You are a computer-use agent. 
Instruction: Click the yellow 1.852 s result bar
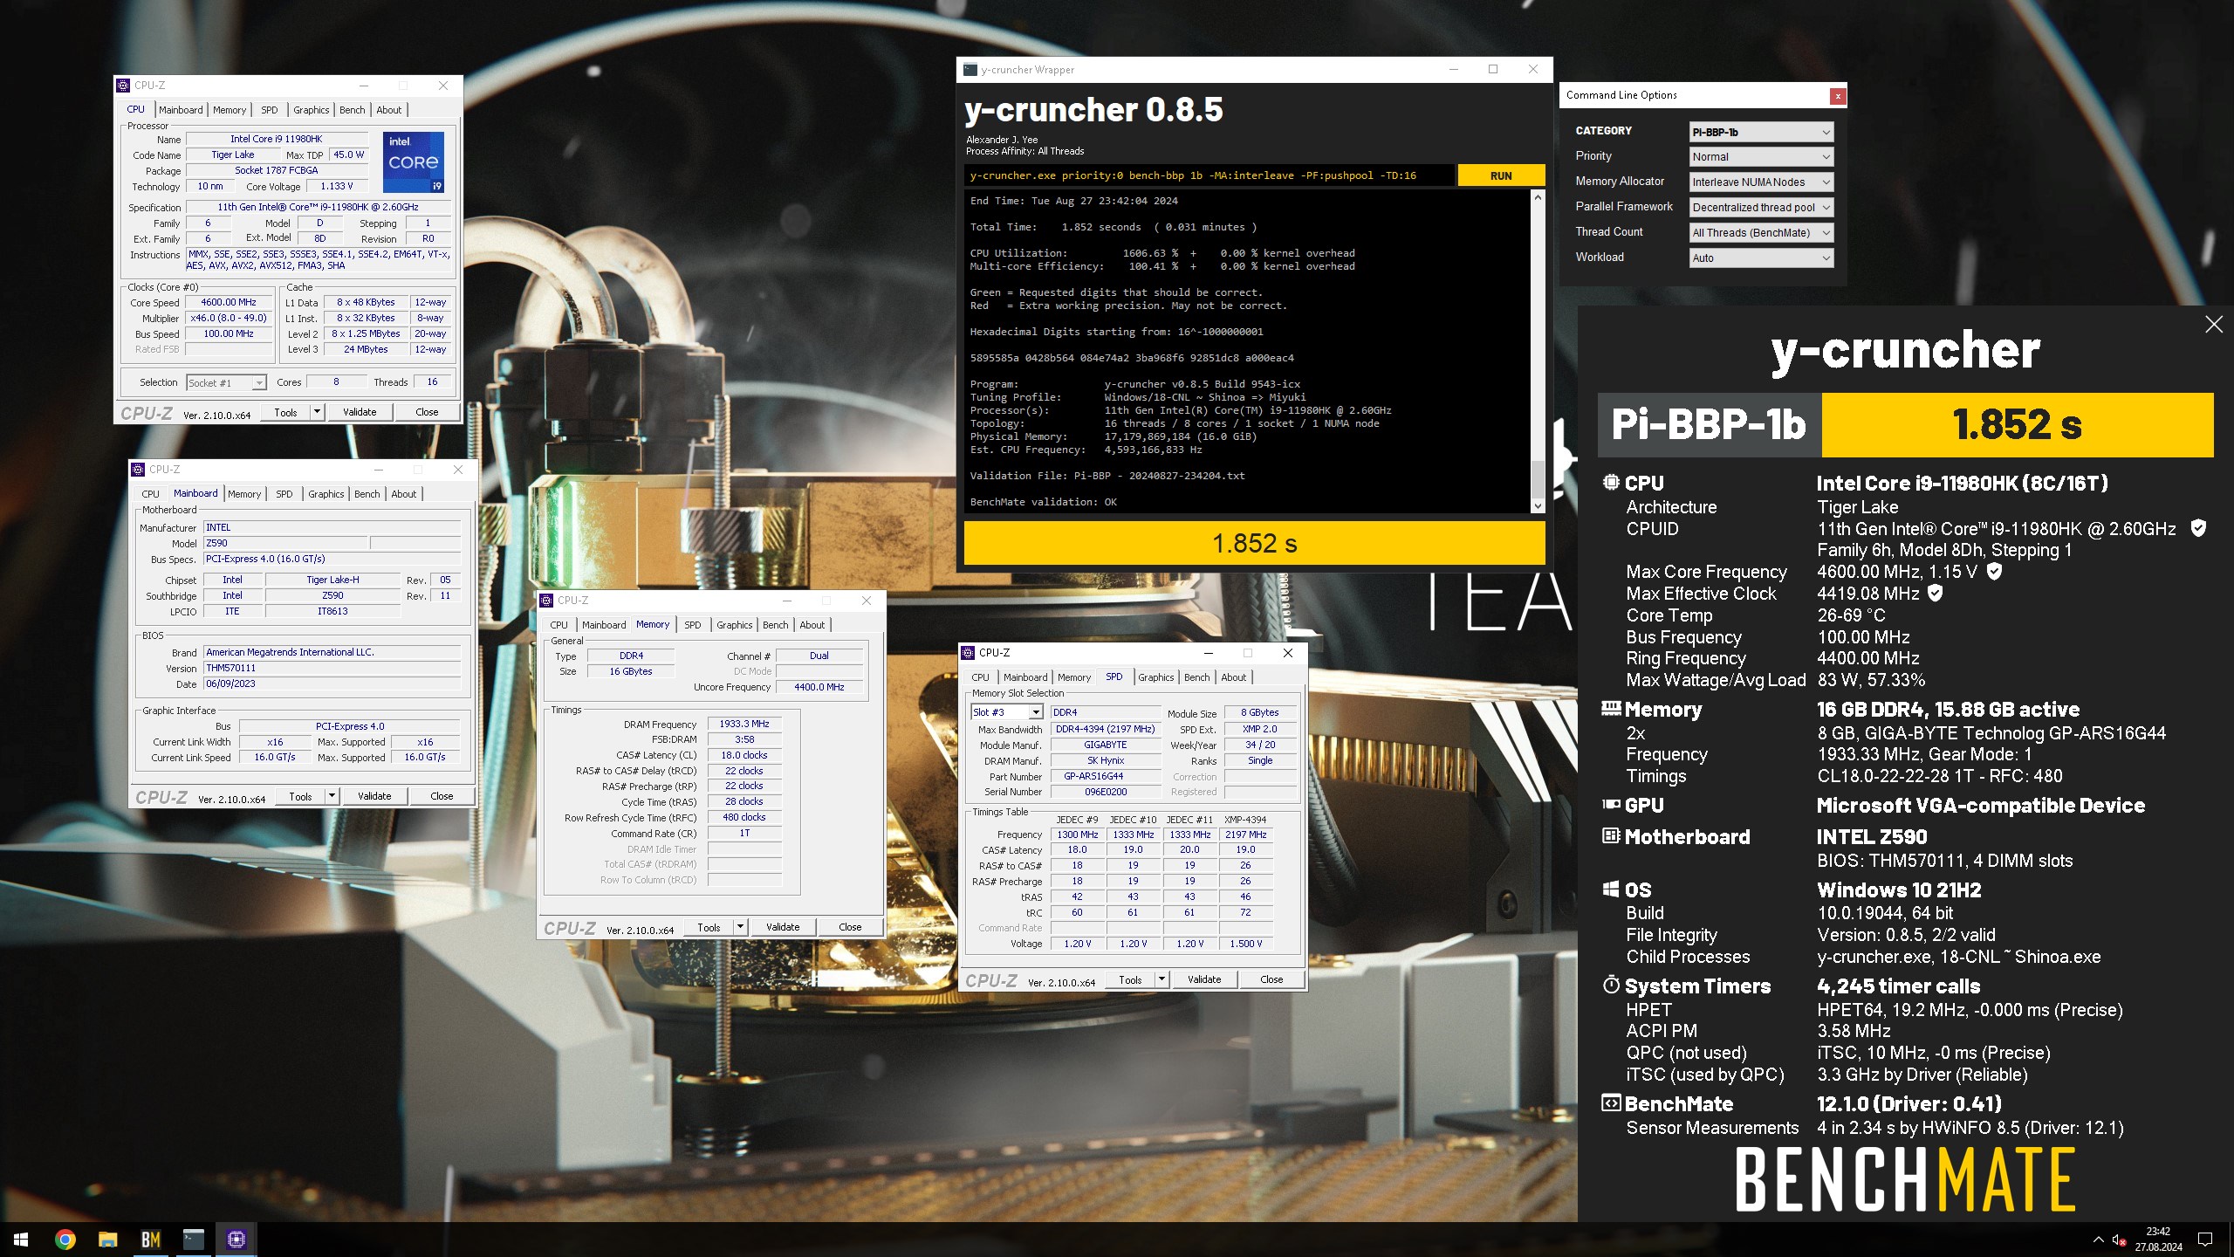coord(1254,543)
